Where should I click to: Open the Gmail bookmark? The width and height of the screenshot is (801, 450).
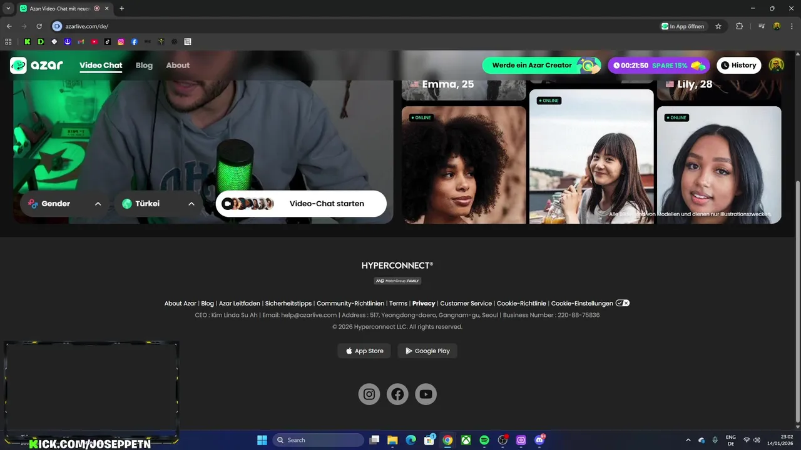[81, 42]
